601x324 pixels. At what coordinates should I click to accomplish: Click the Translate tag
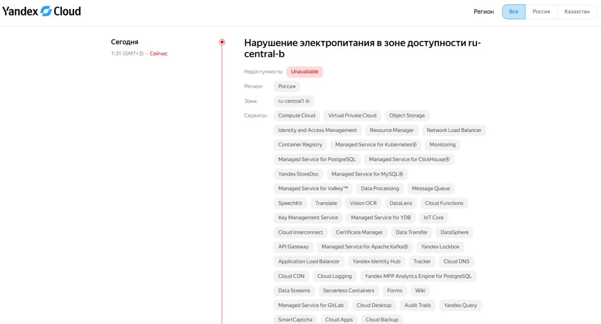point(326,203)
